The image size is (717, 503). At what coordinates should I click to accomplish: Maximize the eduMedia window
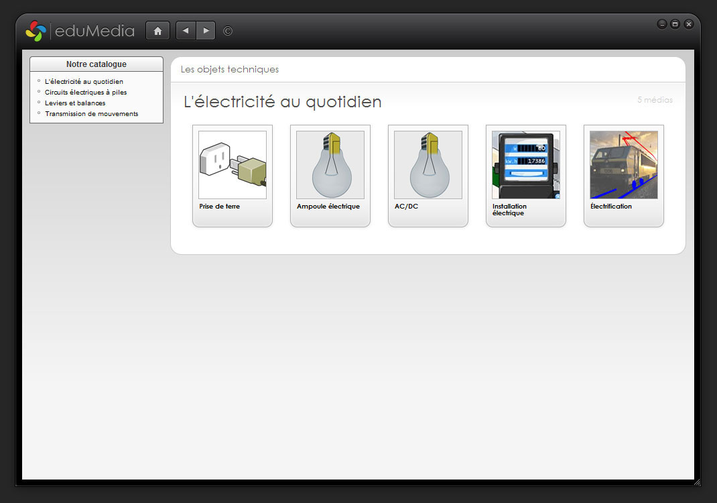click(675, 24)
